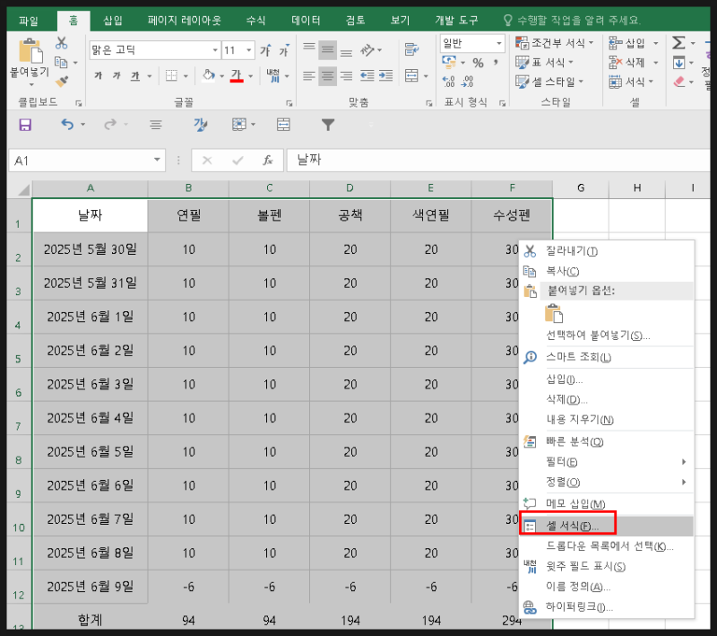Image resolution: width=717 pixels, height=636 pixels.
Task: Click 삭제 delete cells button in ribbon
Action: pyautogui.click(x=626, y=62)
